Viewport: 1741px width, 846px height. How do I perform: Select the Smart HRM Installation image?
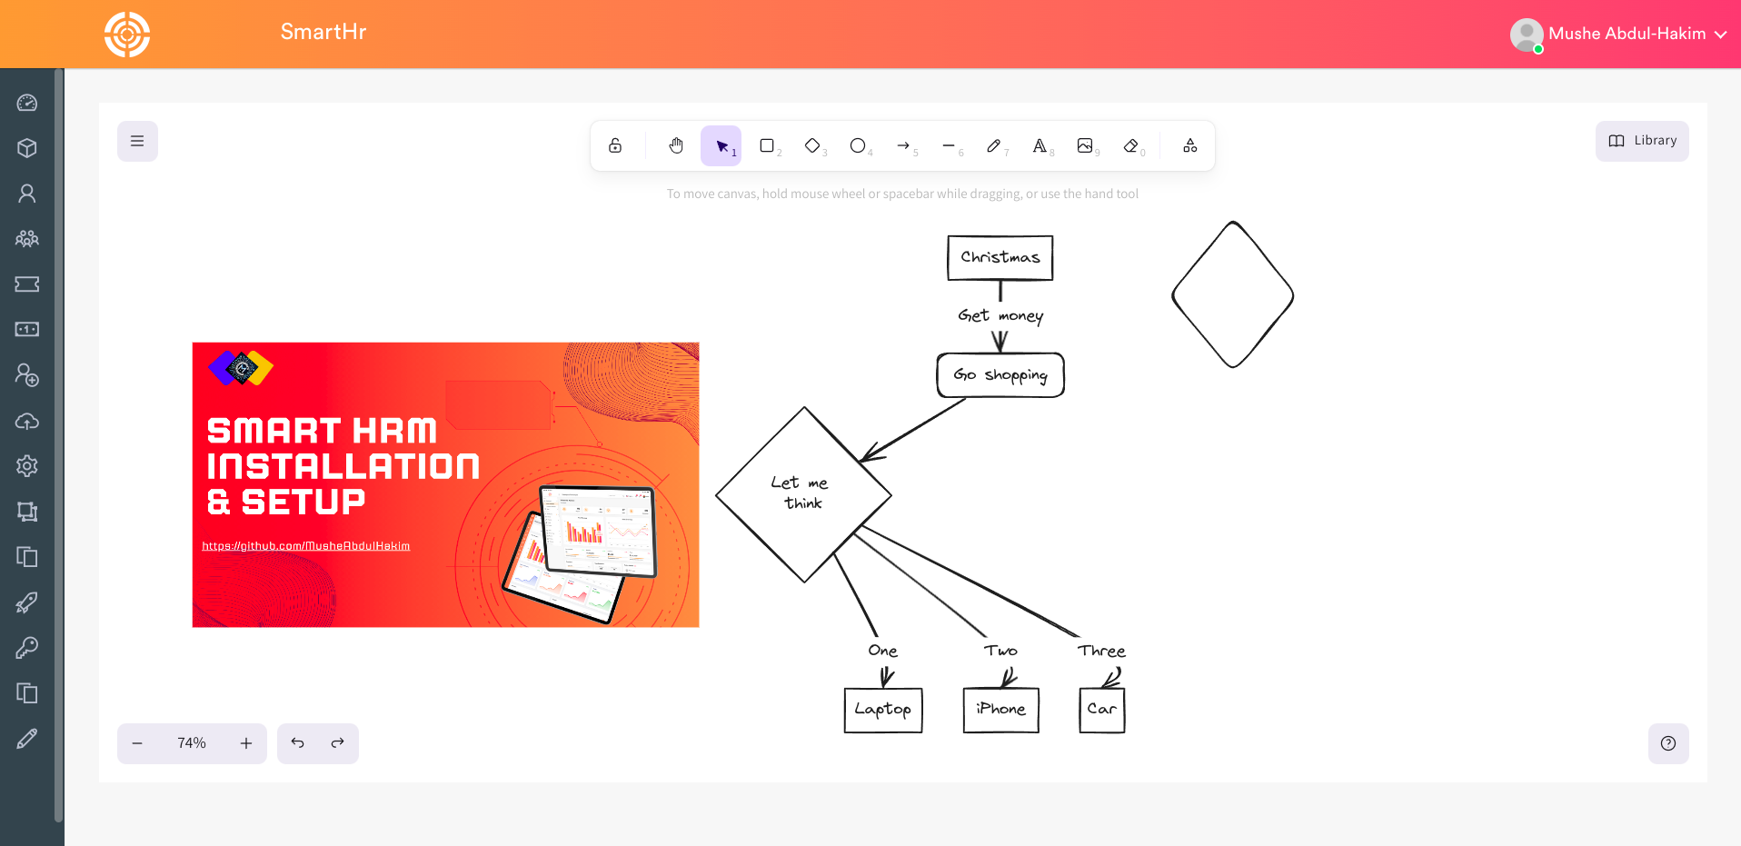tap(445, 484)
